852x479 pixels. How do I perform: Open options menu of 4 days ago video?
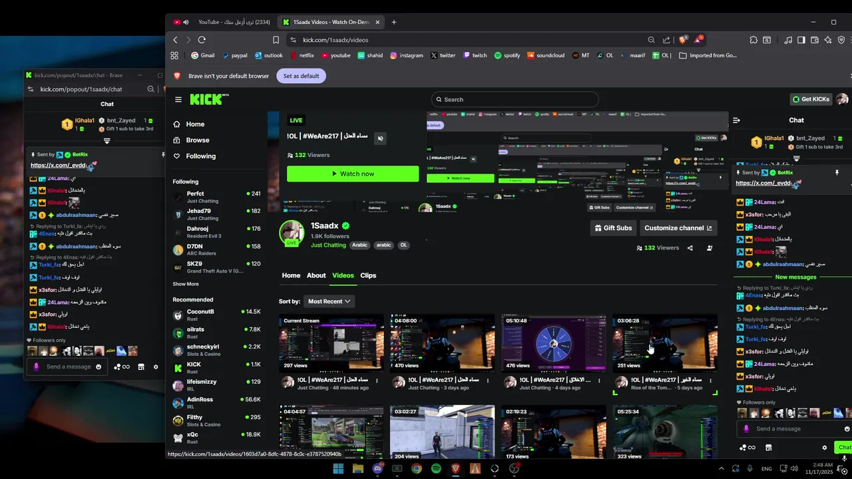[x=599, y=381]
